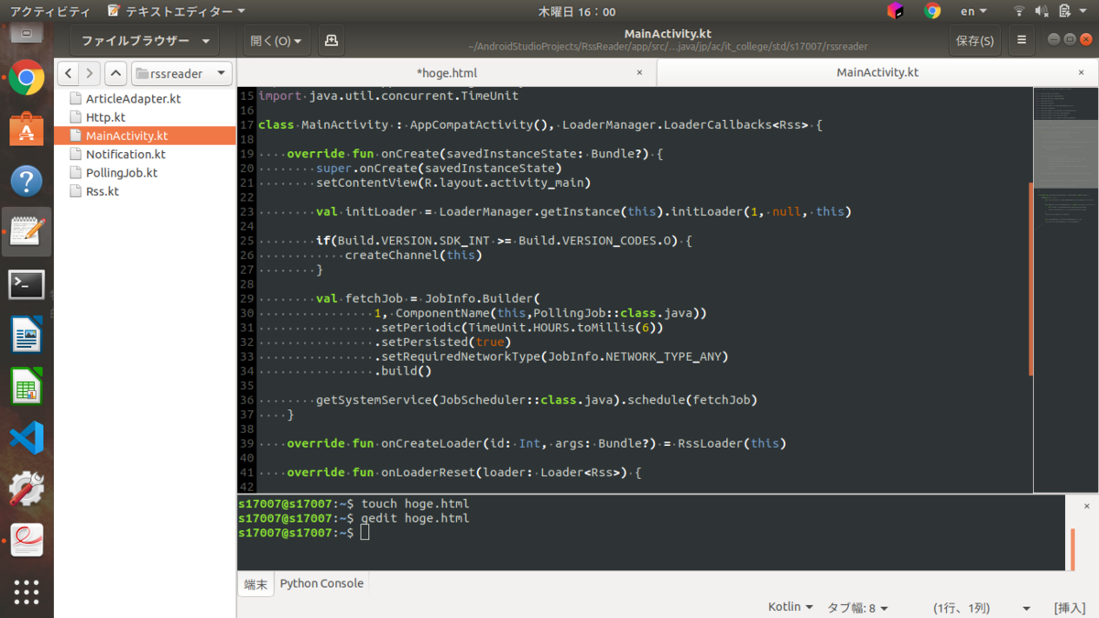Viewport: 1099px width, 618px height.
Task: Click the '.build()' code line
Action: tap(403, 371)
